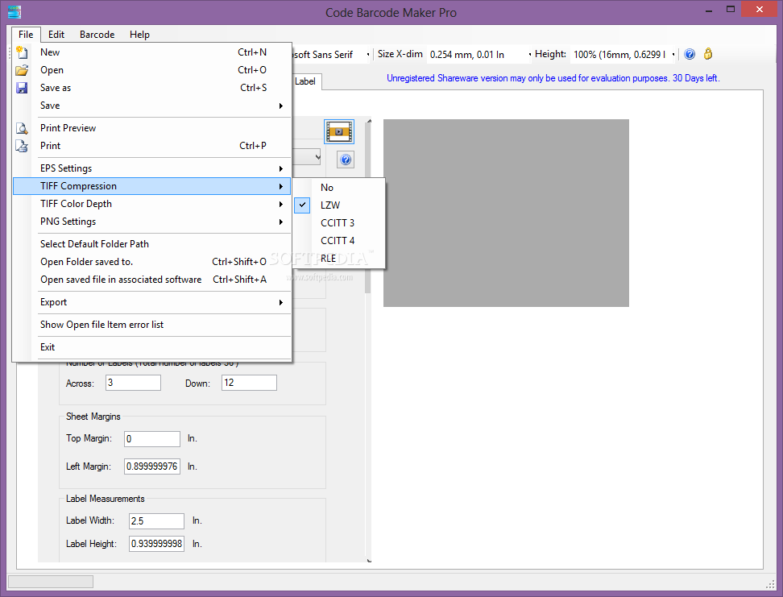Click the Print Preview magnifier icon

[22, 128]
